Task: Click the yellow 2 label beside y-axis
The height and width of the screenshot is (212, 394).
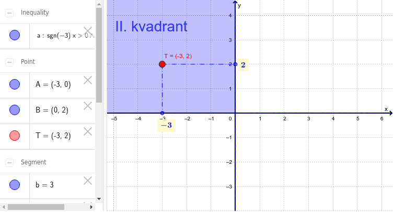Action: tap(243, 65)
